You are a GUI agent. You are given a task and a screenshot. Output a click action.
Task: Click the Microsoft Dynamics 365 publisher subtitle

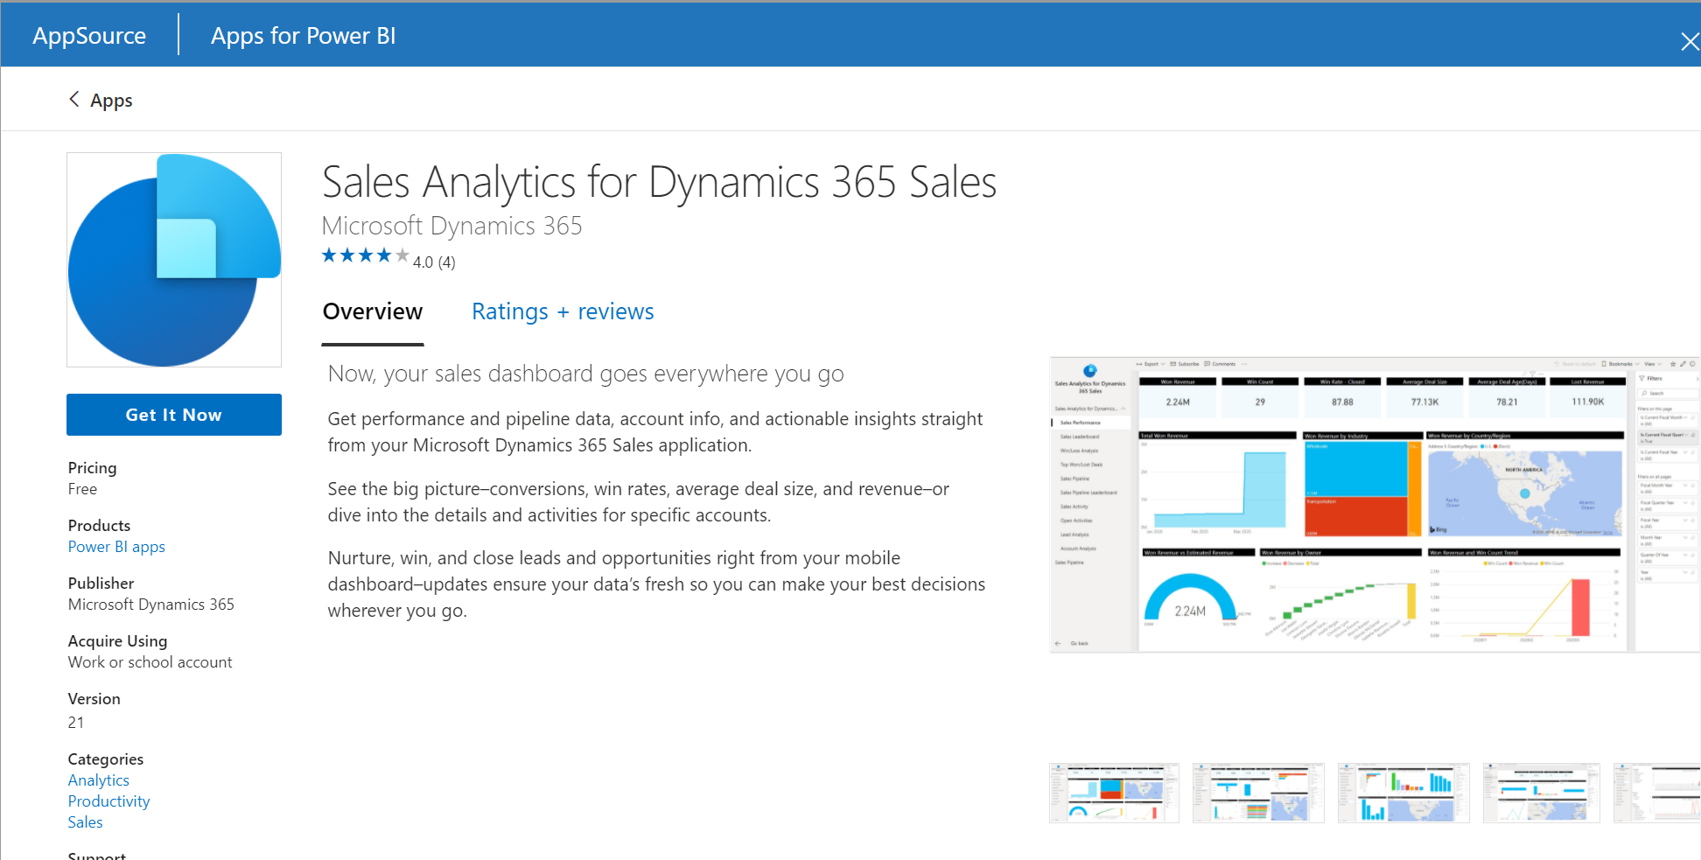click(x=451, y=226)
